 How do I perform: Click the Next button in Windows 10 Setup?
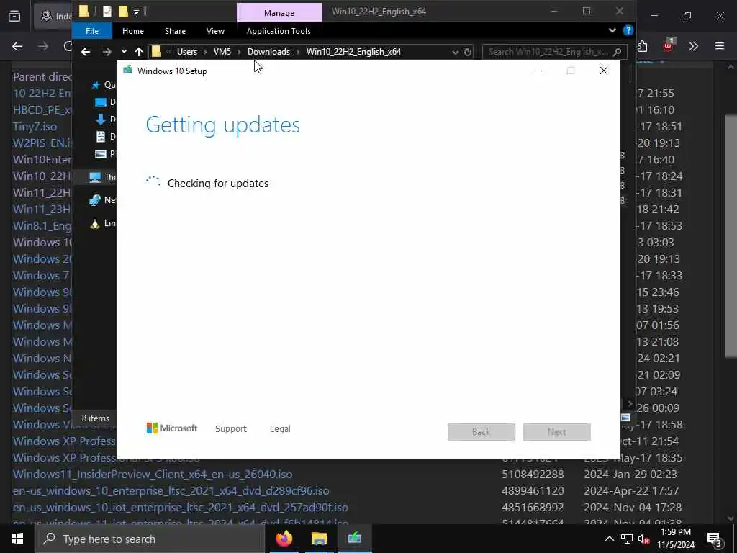pyautogui.click(x=557, y=432)
